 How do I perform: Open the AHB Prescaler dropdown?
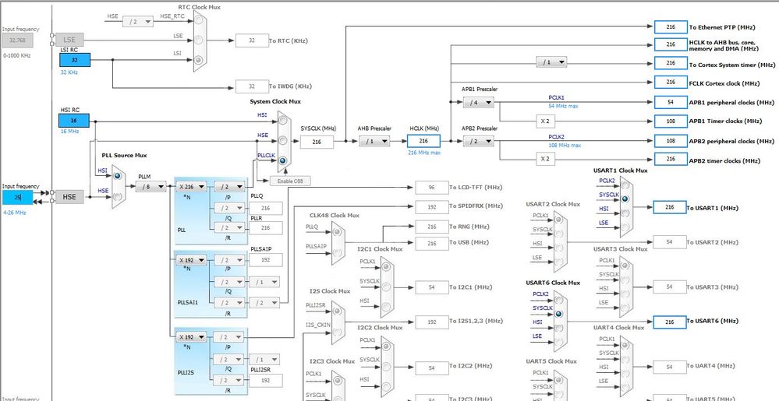tap(374, 142)
